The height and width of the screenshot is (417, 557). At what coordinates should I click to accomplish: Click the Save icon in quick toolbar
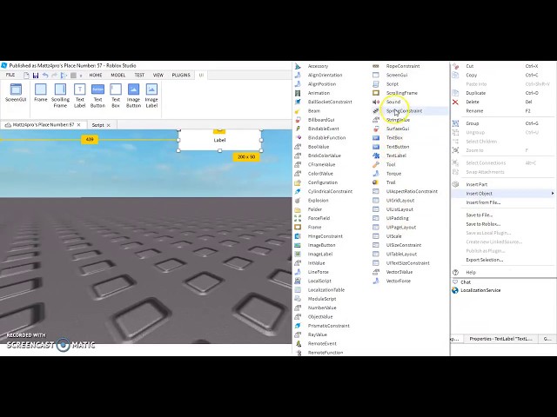coord(36,76)
